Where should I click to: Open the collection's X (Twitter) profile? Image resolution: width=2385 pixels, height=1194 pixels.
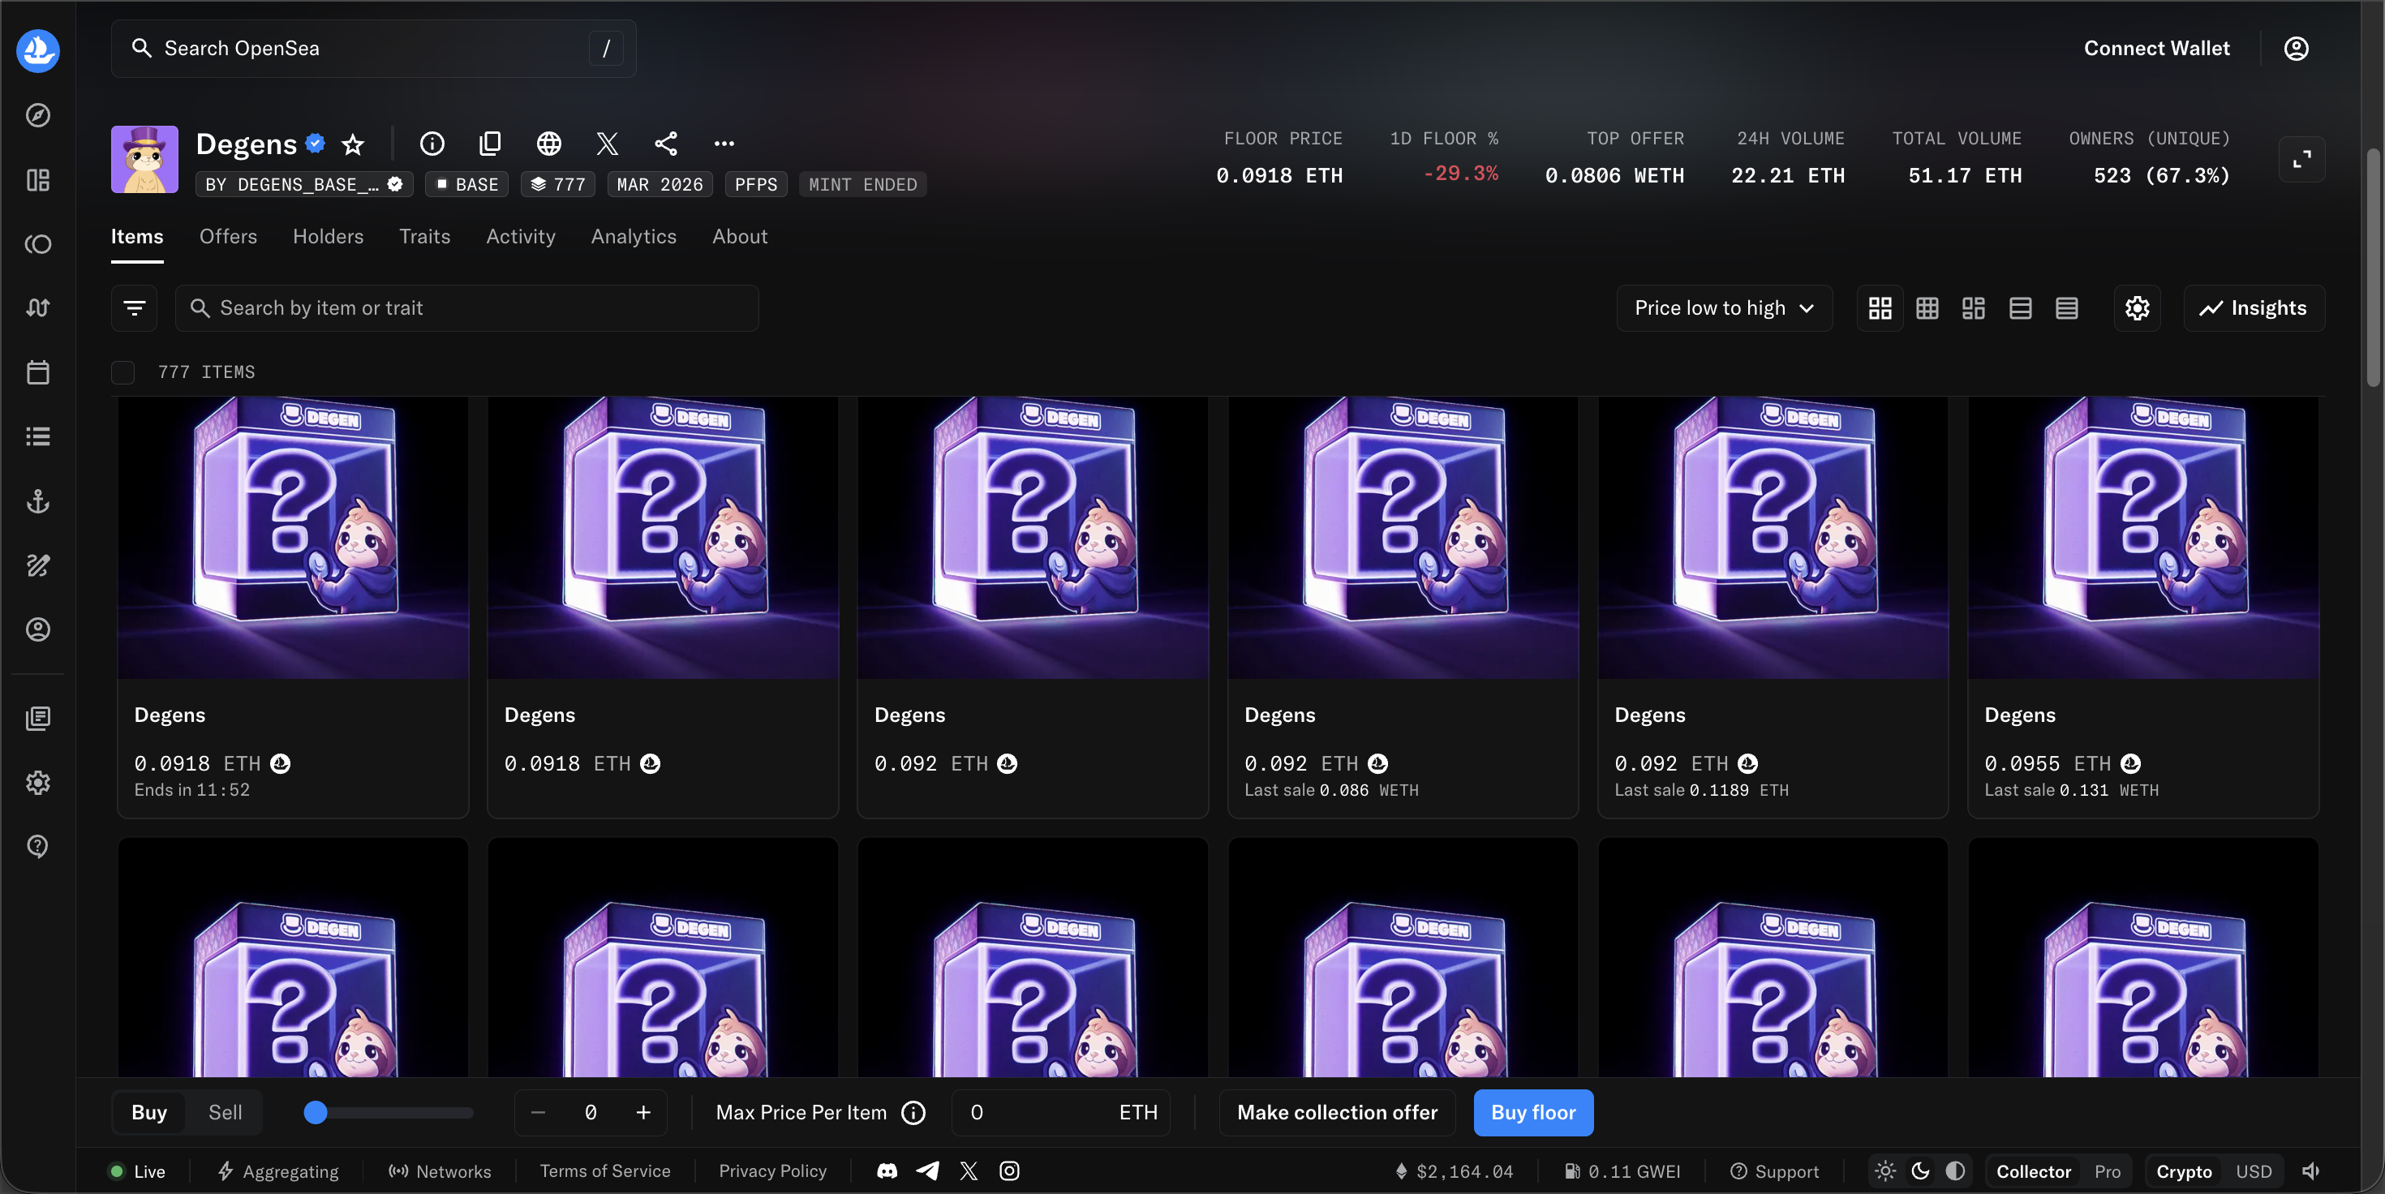[608, 144]
